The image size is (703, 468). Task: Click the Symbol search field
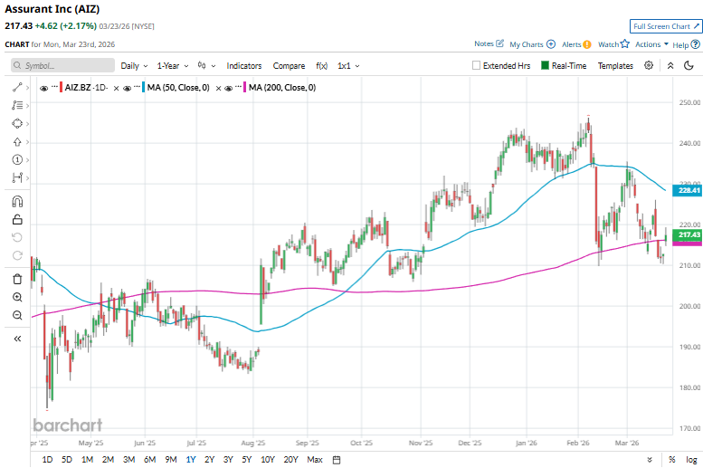[x=63, y=66]
